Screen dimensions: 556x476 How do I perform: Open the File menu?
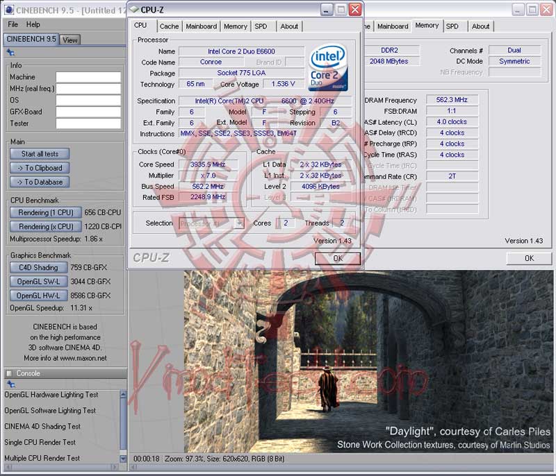pyautogui.click(x=13, y=24)
